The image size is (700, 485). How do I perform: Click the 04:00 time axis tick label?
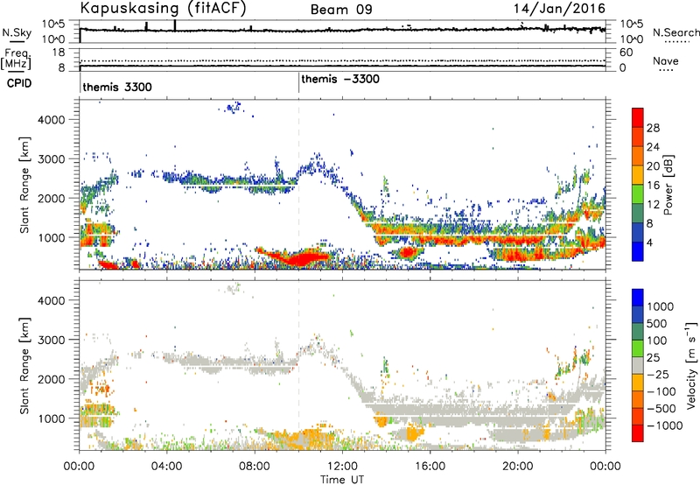(166, 467)
